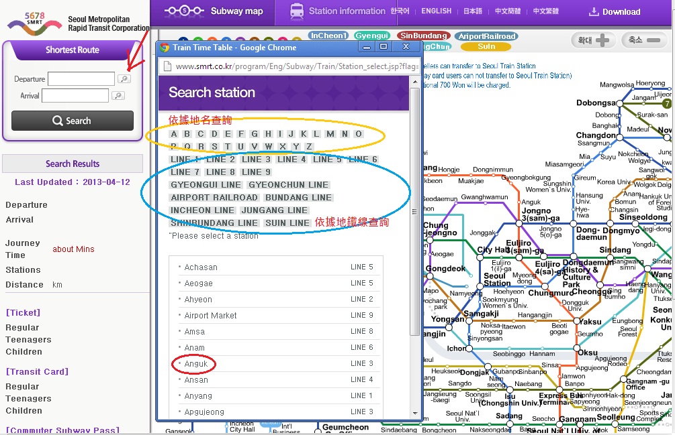Image resolution: width=675 pixels, height=435 pixels.
Task: Switch language to ENGLISH
Action: [x=436, y=11]
